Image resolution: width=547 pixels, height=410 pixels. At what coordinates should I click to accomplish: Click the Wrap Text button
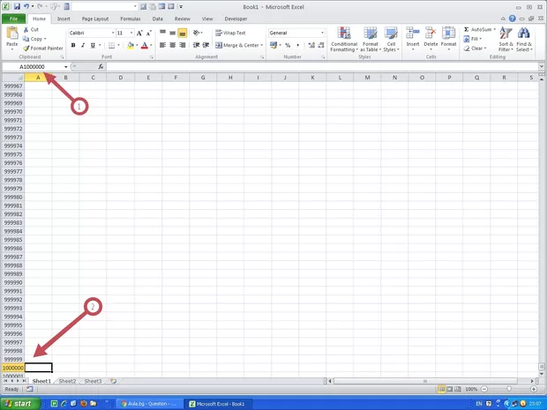pyautogui.click(x=230, y=33)
